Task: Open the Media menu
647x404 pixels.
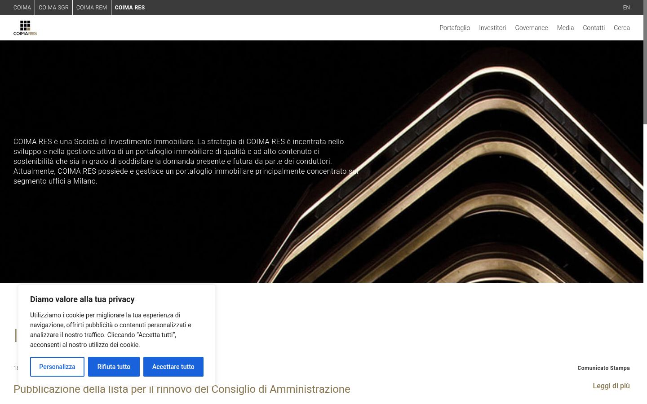Action: 565,28
